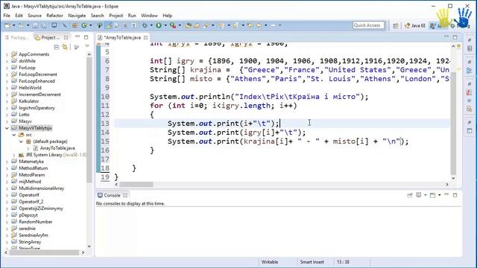Viewport: 477px width, 268px height.
Task: Click the Run (green play) toolbar button
Action: [159, 25]
